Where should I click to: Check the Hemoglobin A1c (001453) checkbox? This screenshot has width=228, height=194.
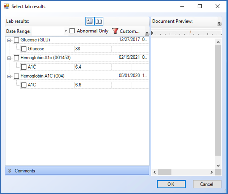click(16, 58)
